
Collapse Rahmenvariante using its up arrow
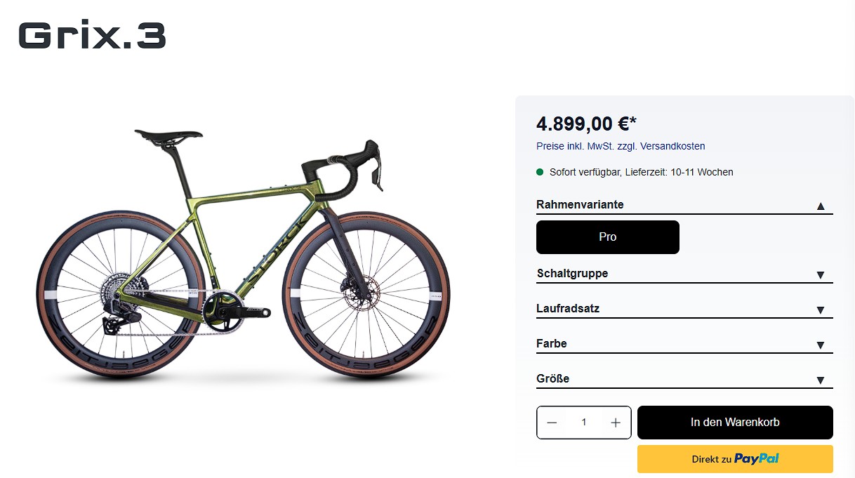pos(820,206)
